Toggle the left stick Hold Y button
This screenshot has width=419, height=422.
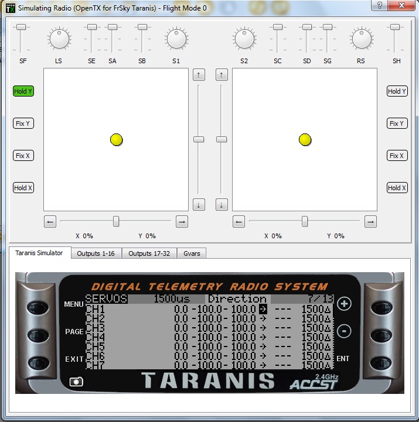(x=23, y=91)
